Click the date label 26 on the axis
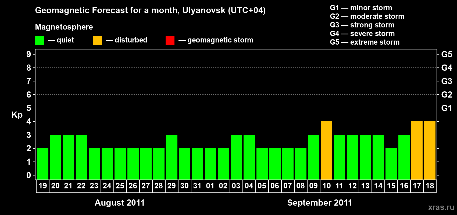The height and width of the screenshot is (215, 457). click(x=133, y=186)
